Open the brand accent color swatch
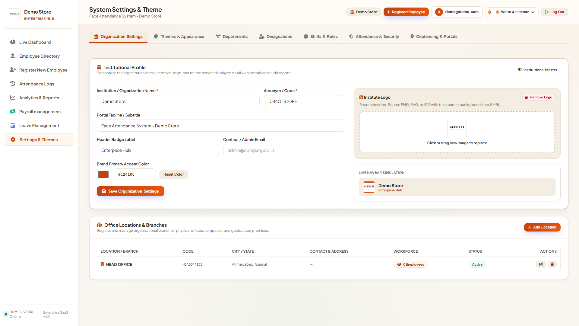Screen dimensions: 579x326 point(103,174)
